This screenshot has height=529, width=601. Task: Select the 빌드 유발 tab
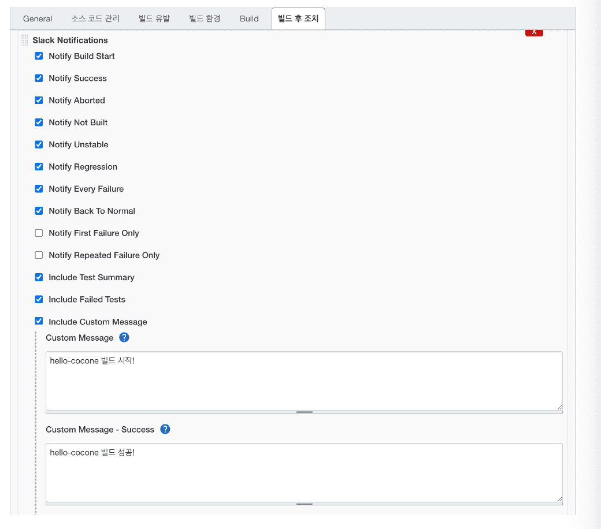click(x=154, y=18)
